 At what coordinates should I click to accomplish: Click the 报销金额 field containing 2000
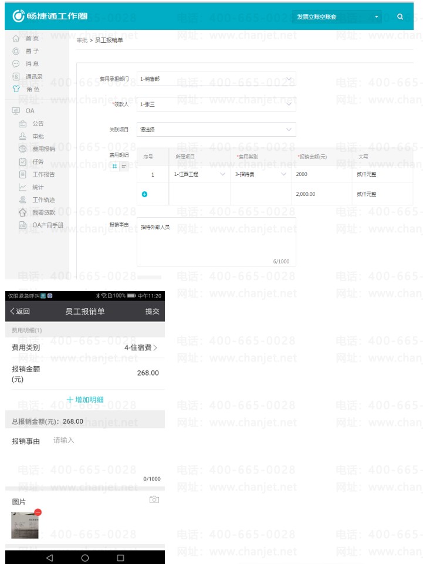point(321,174)
